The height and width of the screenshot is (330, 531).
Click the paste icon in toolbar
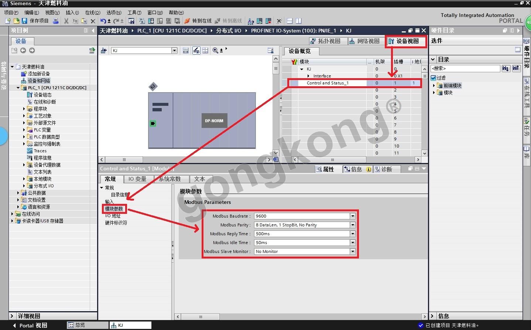[84, 21]
